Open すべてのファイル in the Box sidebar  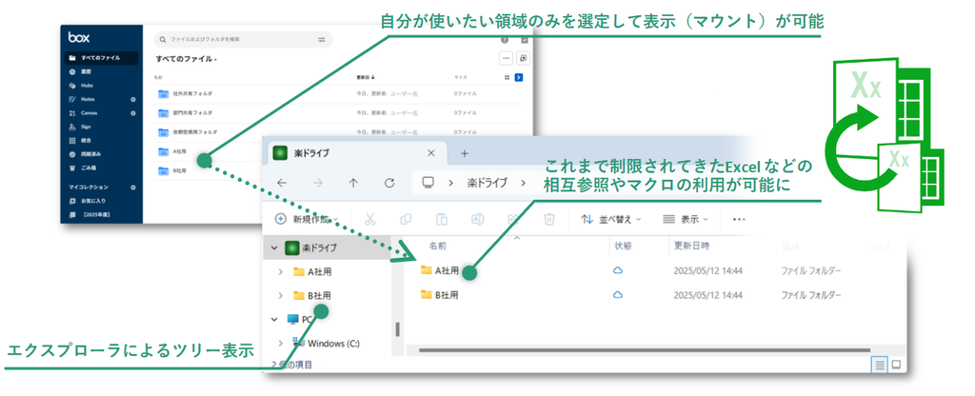[101, 58]
